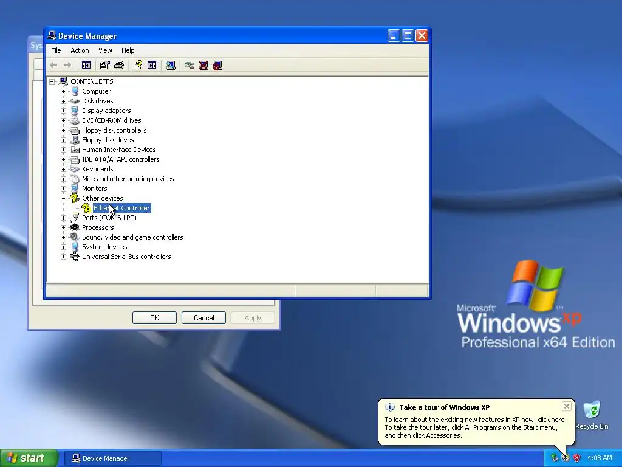Image resolution: width=622 pixels, height=467 pixels.
Task: Toggle the Show/Hide Console Tree toolbar icon
Action: point(86,65)
